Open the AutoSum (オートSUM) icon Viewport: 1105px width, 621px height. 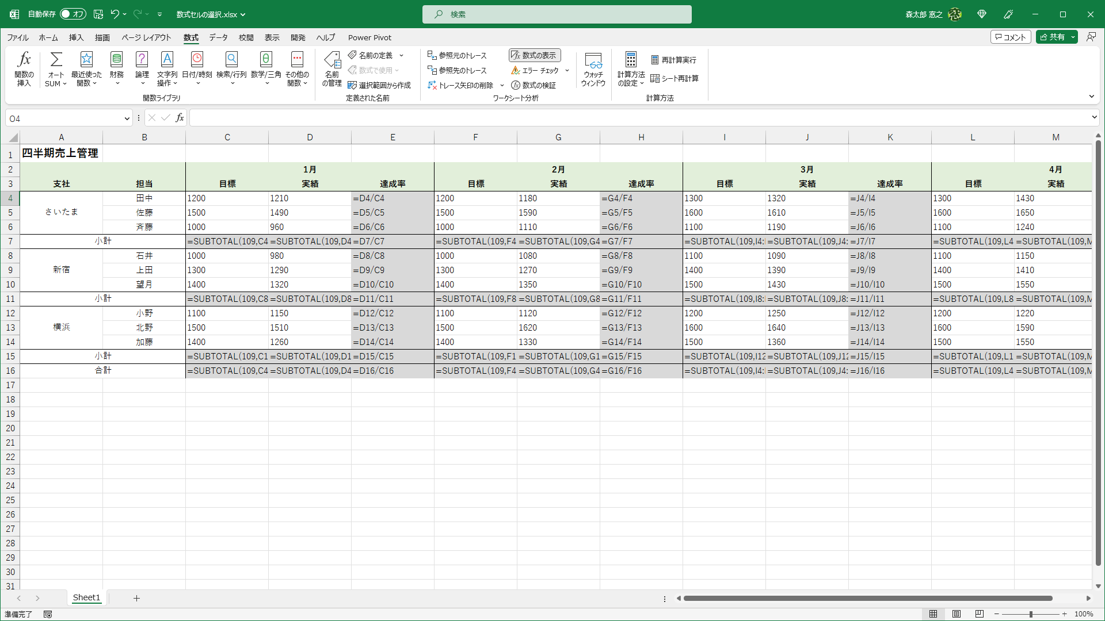(56, 60)
